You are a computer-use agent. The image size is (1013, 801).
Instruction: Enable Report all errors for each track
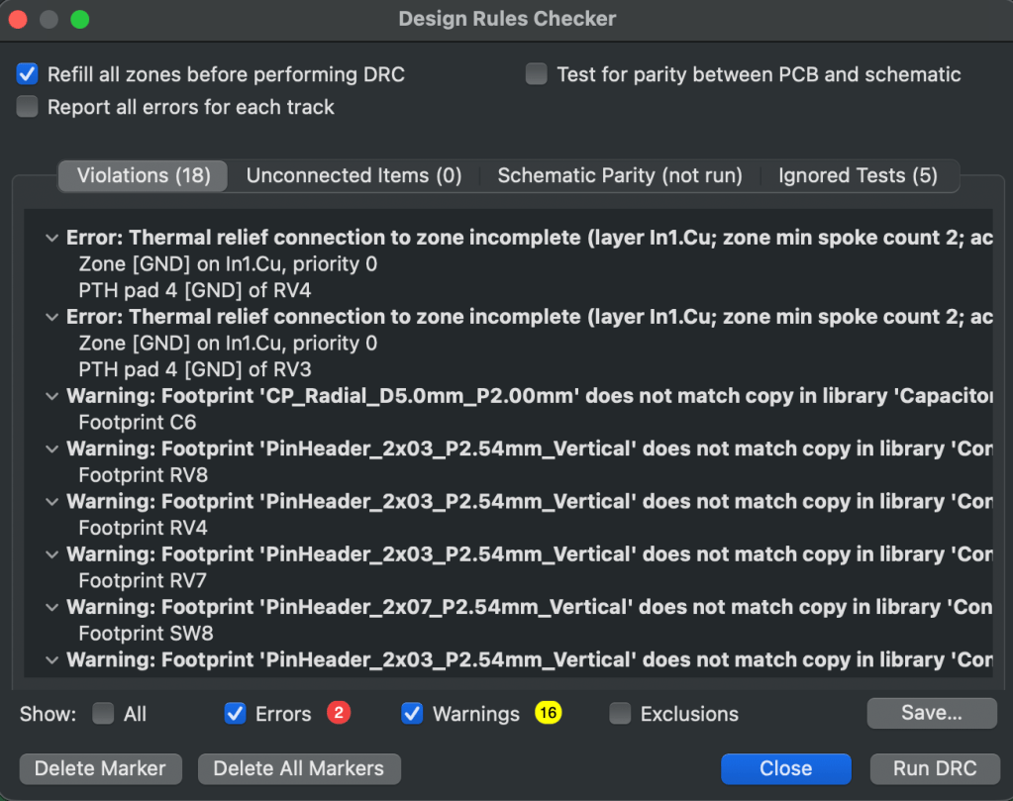(x=28, y=107)
